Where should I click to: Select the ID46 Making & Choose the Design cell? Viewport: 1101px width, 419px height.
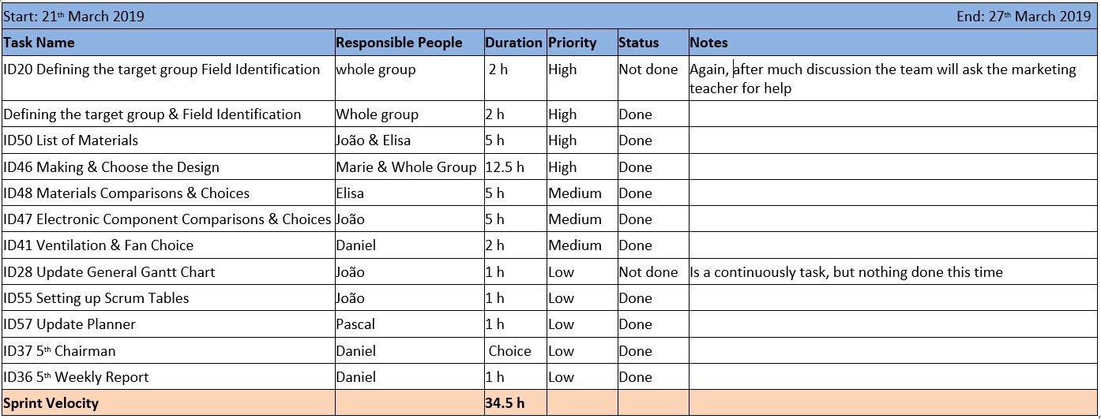pyautogui.click(x=111, y=167)
